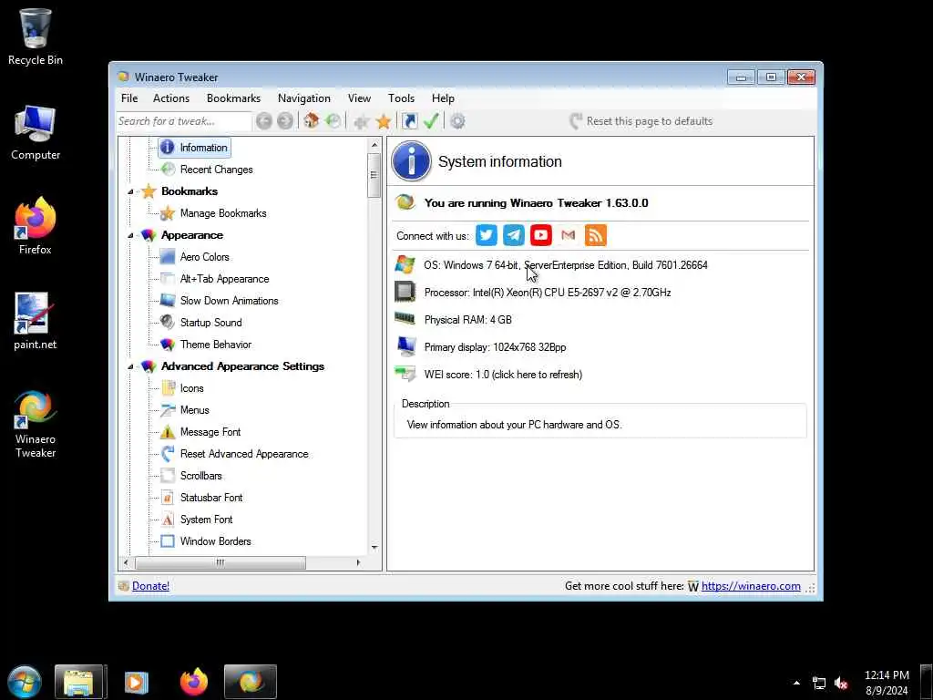Select System Font tree item
The width and height of the screenshot is (933, 700).
(207, 520)
